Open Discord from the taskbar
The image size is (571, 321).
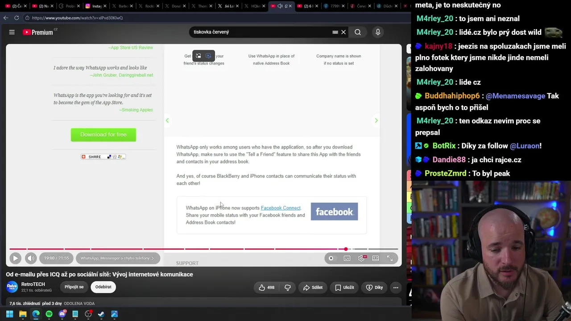click(x=62, y=314)
